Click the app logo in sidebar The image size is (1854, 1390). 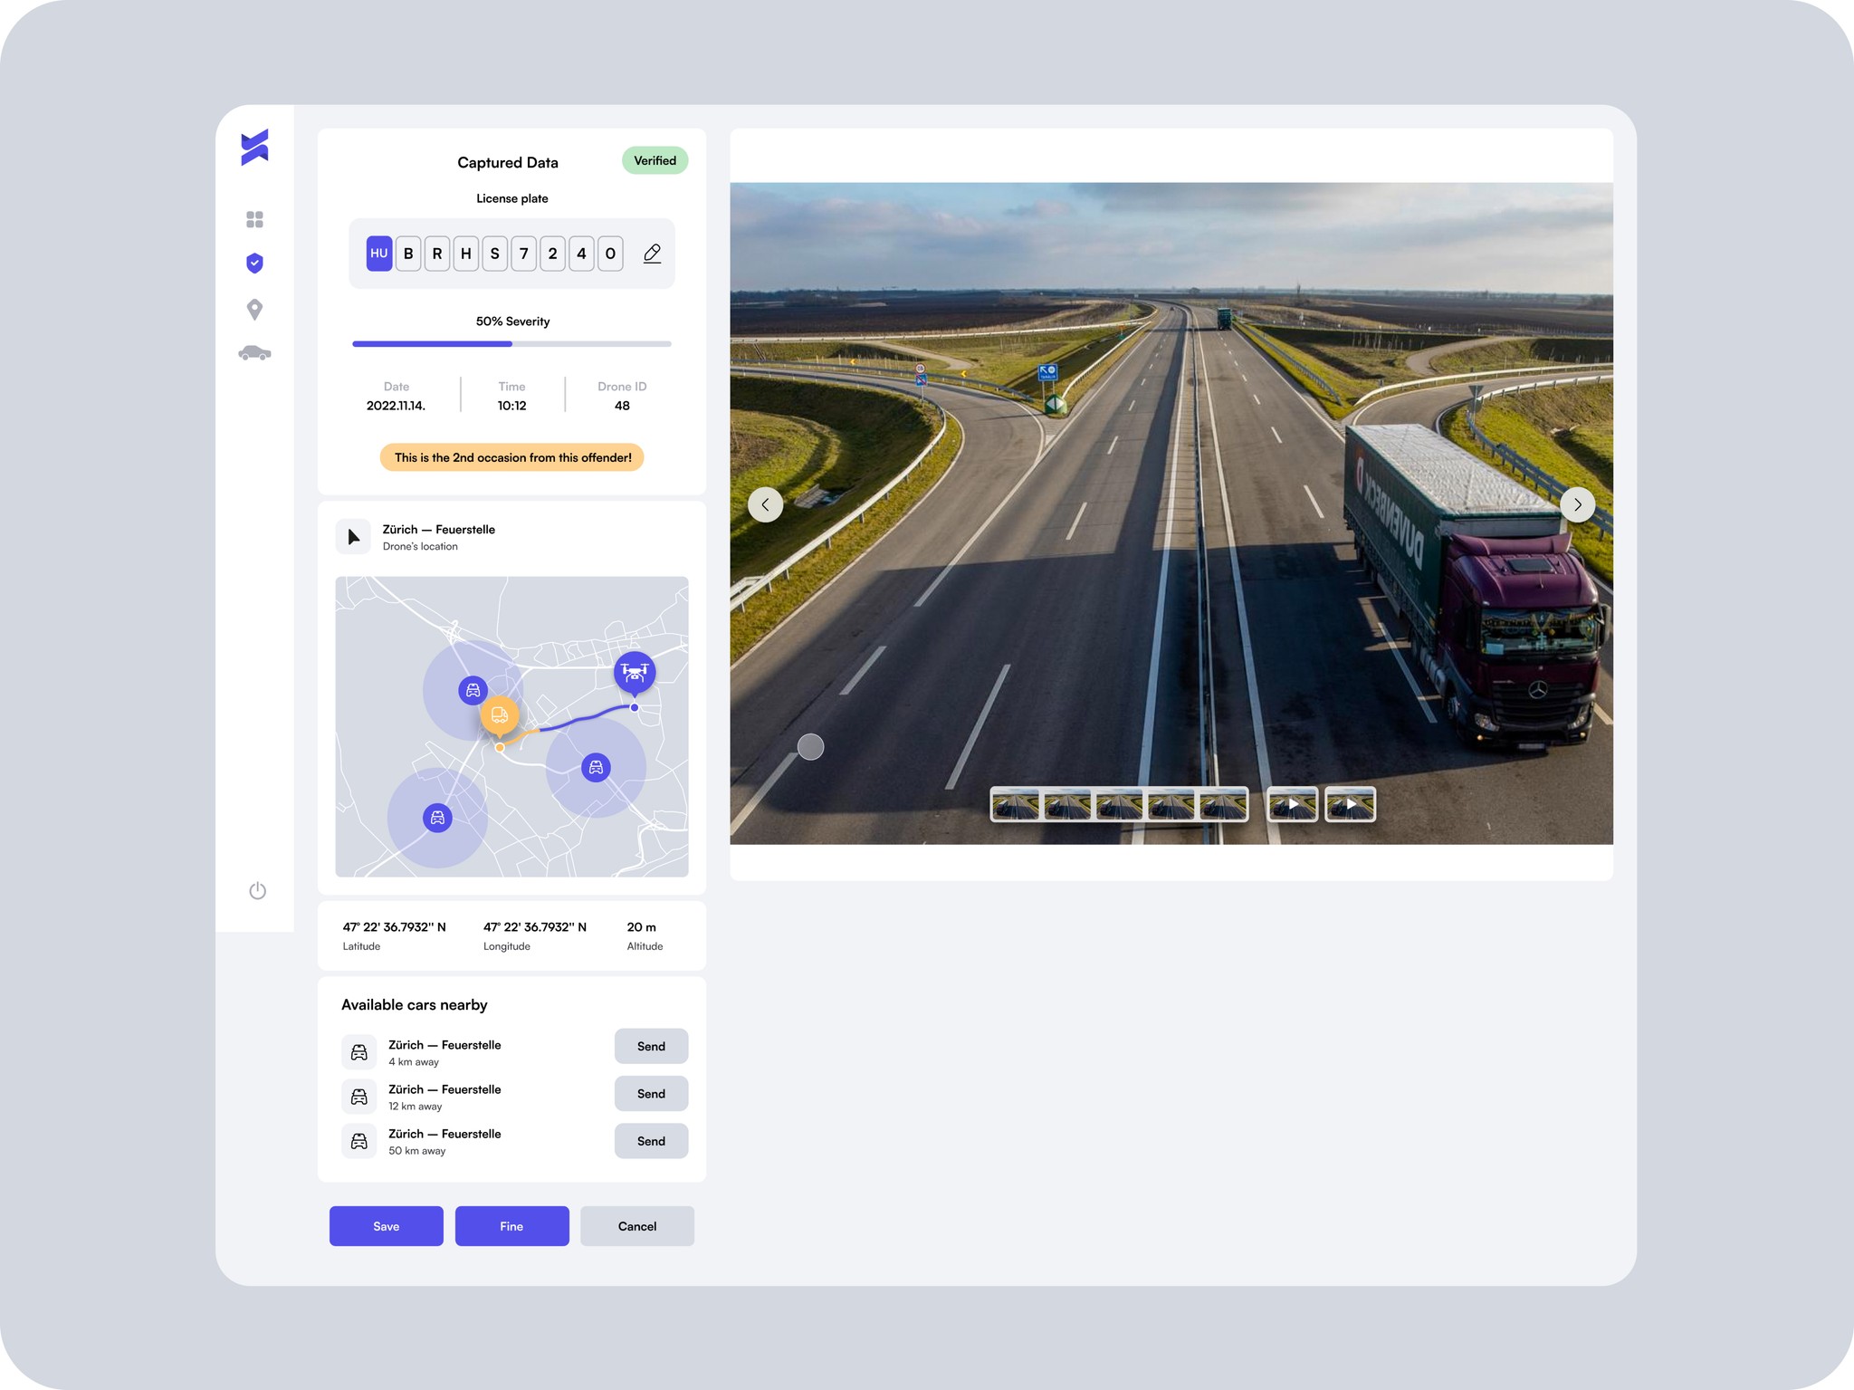[x=254, y=148]
